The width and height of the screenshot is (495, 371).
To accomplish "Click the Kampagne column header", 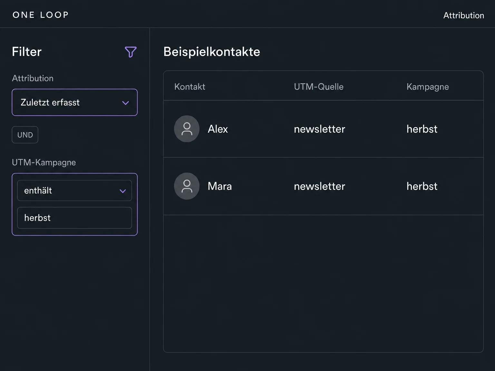I will (428, 87).
